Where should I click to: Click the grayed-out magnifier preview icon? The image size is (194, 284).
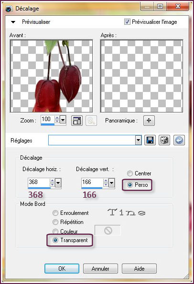pyautogui.click(x=91, y=121)
